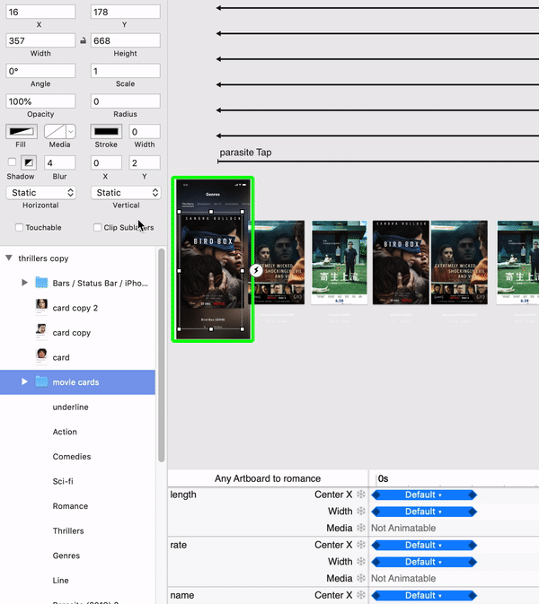
Task: Click snowflake icon next to rate Media
Action: (361, 578)
